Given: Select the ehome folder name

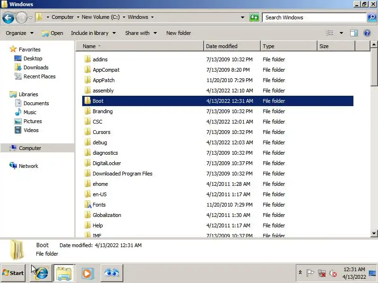Looking at the screenshot, I should pyautogui.click(x=100, y=184).
